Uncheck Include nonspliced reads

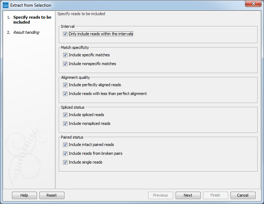click(65, 124)
